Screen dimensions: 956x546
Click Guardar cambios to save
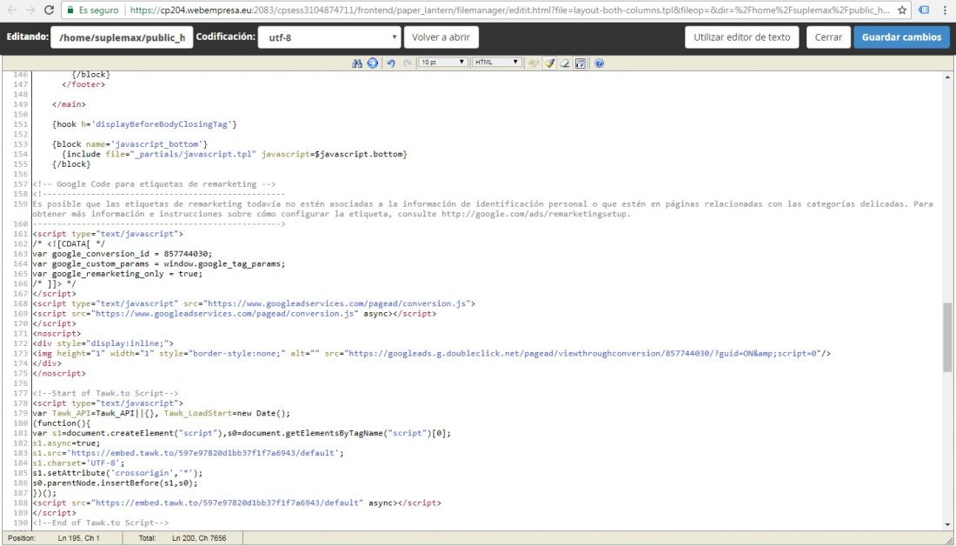coord(901,37)
